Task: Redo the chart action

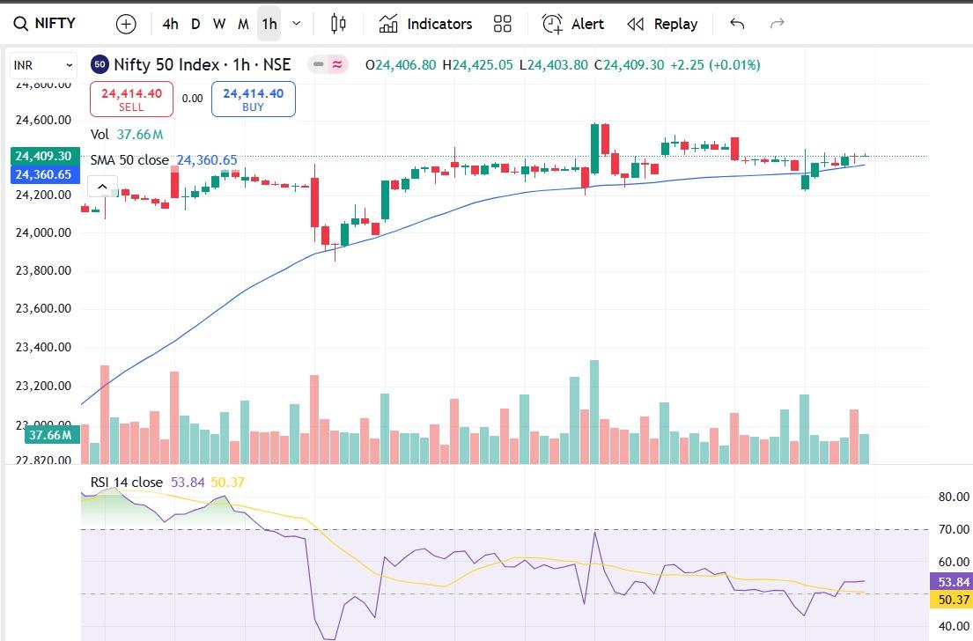Action: [x=777, y=24]
